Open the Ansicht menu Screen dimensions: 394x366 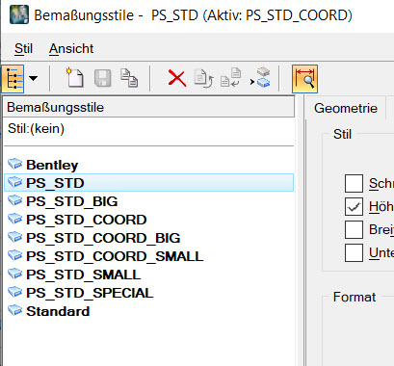(x=71, y=49)
